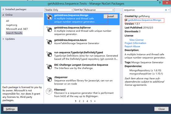171x114 pixels.
Task: Expand the Installed packages section
Action: [x=3, y=9]
